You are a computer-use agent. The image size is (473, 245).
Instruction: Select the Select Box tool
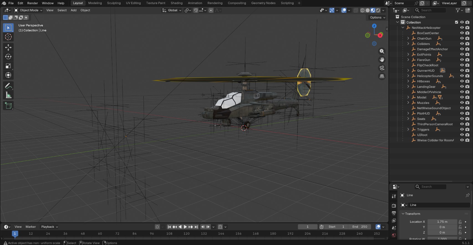(8, 28)
